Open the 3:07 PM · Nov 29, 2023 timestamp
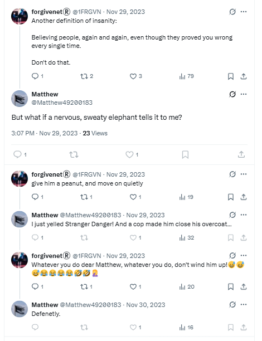The width and height of the screenshot is (262, 341). click(45, 133)
